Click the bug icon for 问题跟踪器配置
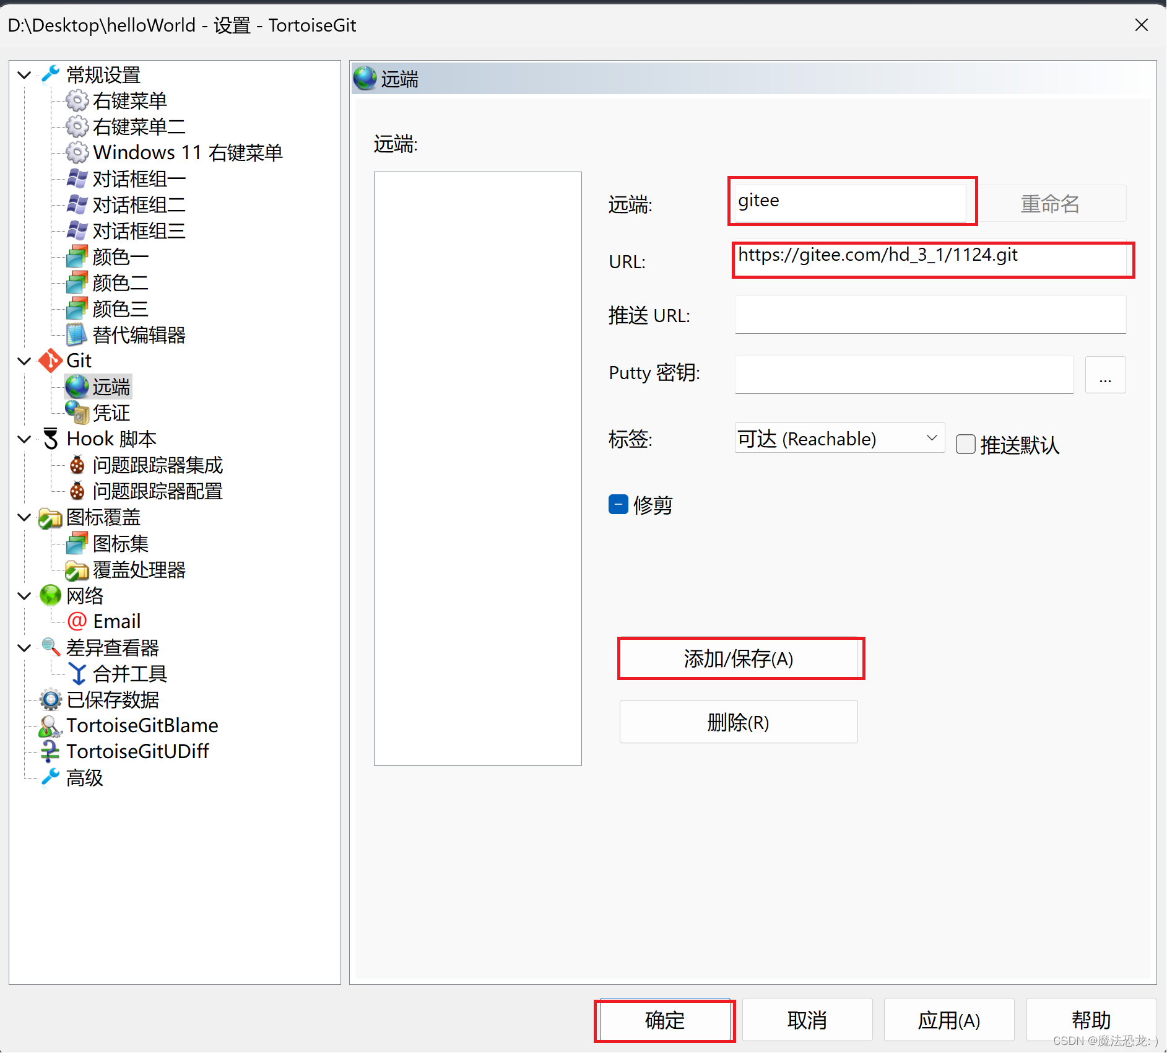The height and width of the screenshot is (1053, 1167). [77, 491]
